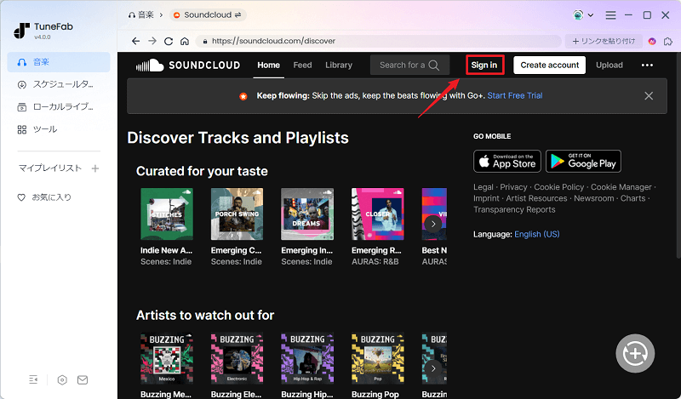Add a new playlist with the plus icon
This screenshot has height=399, width=681.
95,168
